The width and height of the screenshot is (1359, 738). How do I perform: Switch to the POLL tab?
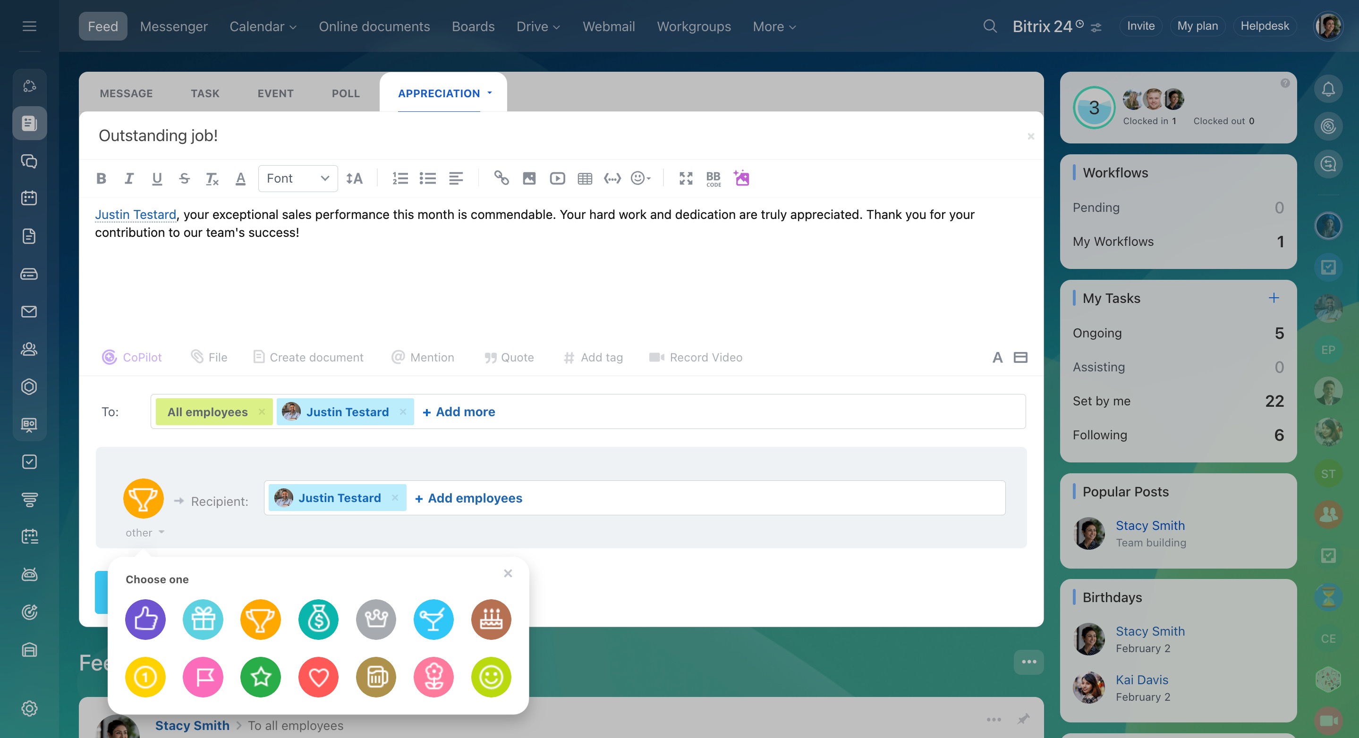[x=346, y=93]
